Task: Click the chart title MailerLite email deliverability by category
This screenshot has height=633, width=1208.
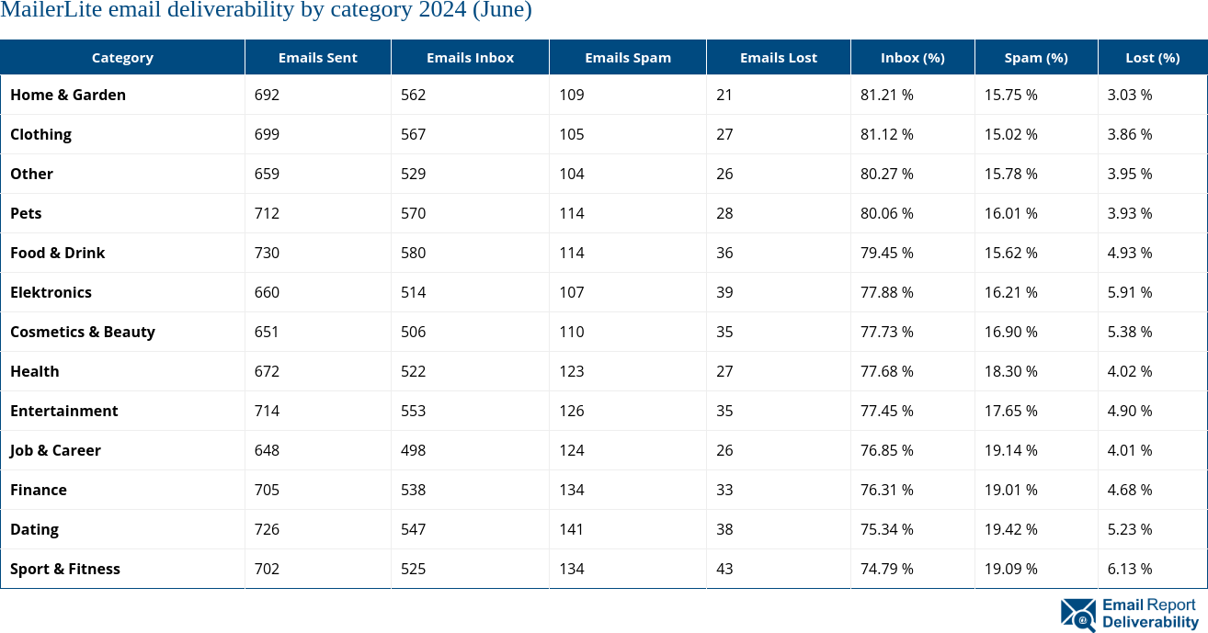Action: (x=266, y=10)
